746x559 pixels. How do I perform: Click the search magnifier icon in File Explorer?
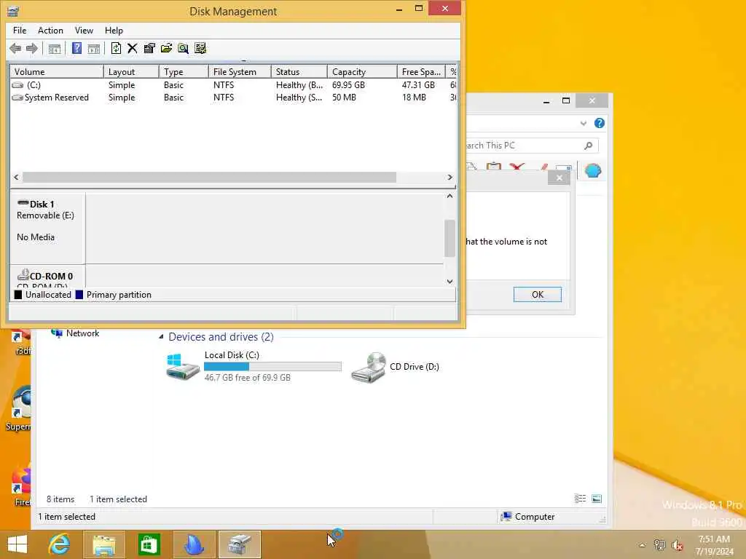[589, 146]
